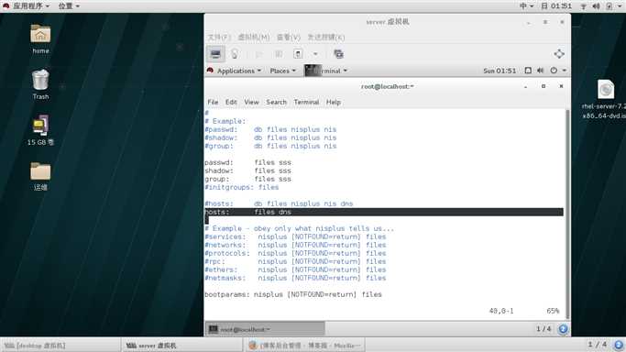
Task: Open the manage snapshots toolbar icon
Action: tap(338, 54)
